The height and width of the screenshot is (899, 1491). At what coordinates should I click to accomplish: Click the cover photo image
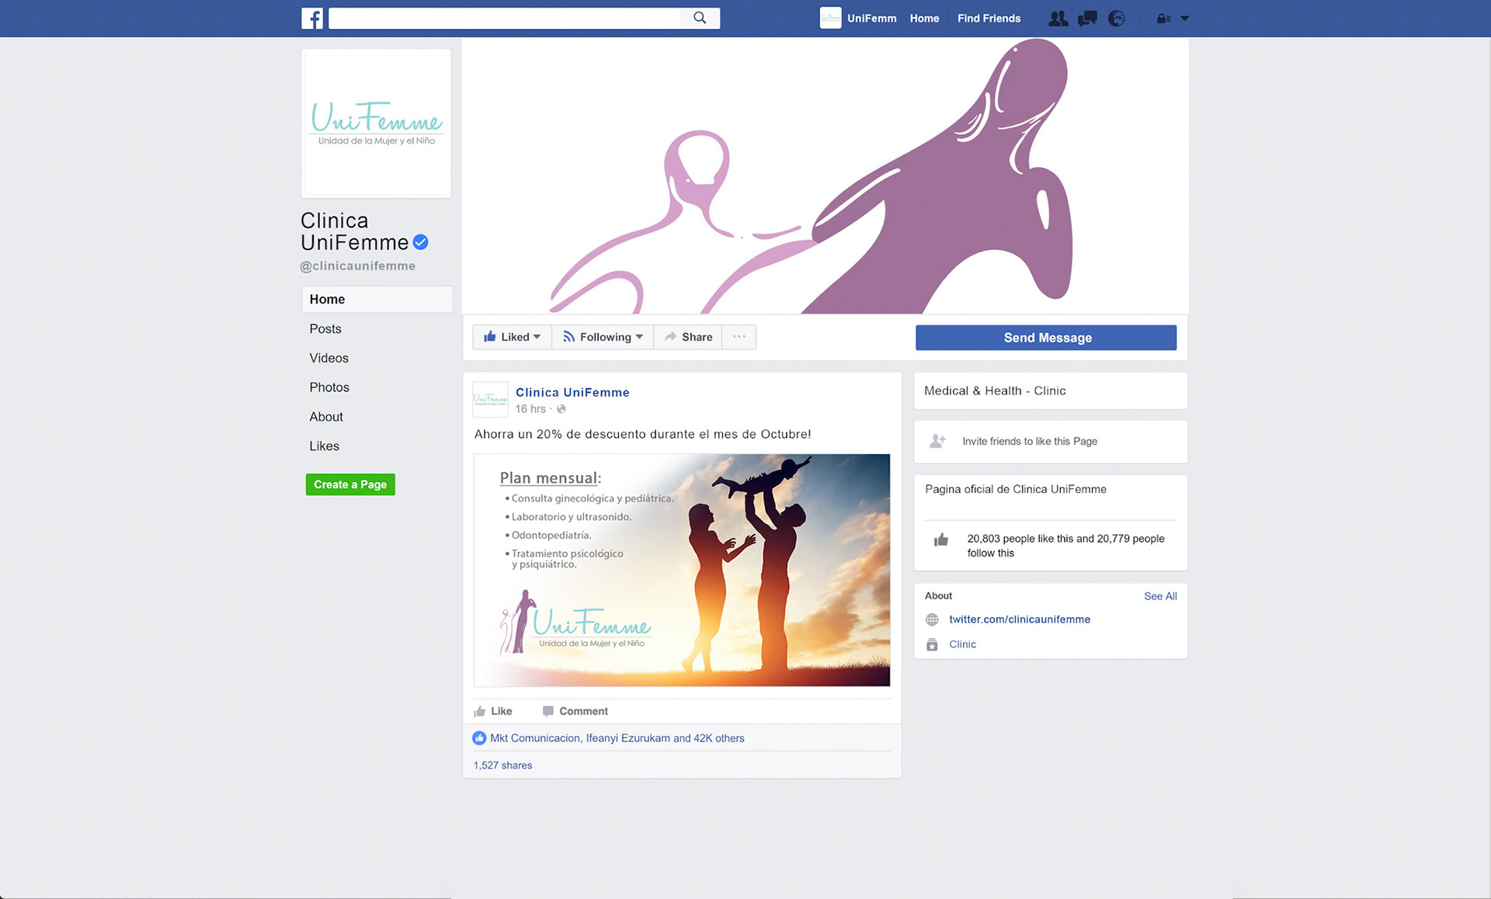825,176
